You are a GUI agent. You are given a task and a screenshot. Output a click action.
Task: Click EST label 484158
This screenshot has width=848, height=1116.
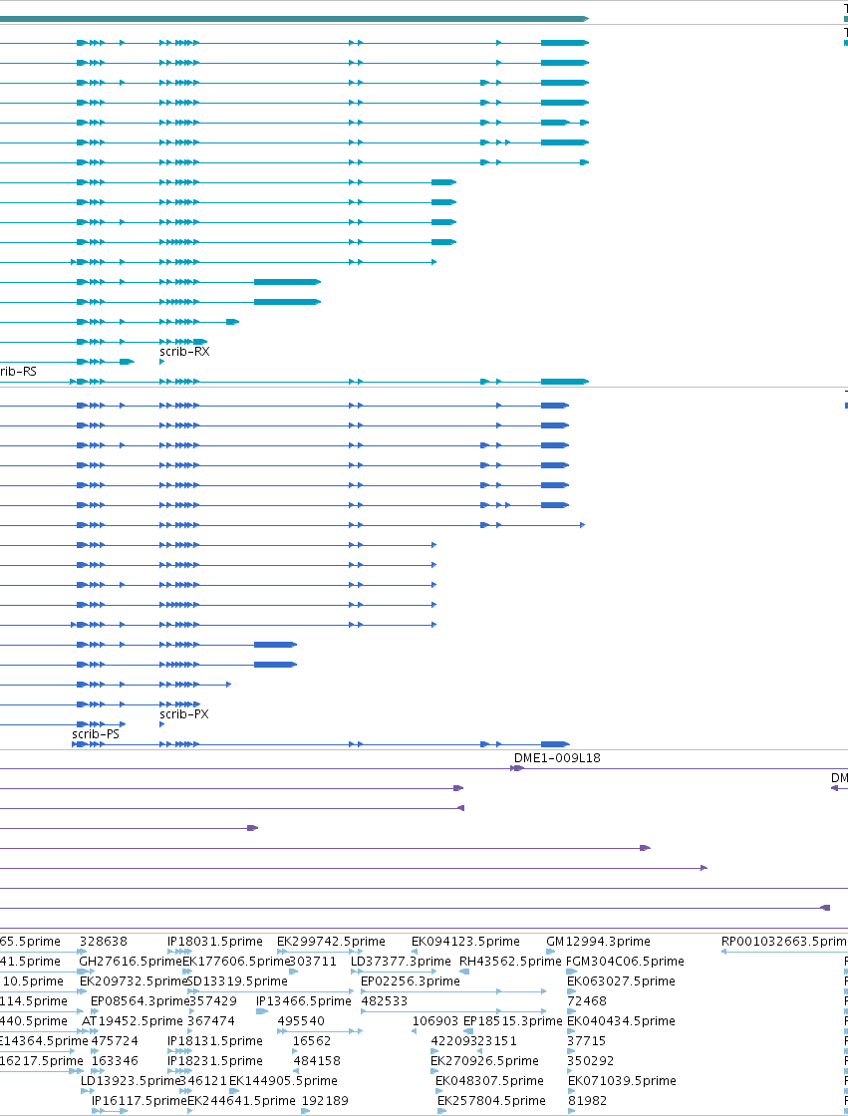click(317, 1061)
